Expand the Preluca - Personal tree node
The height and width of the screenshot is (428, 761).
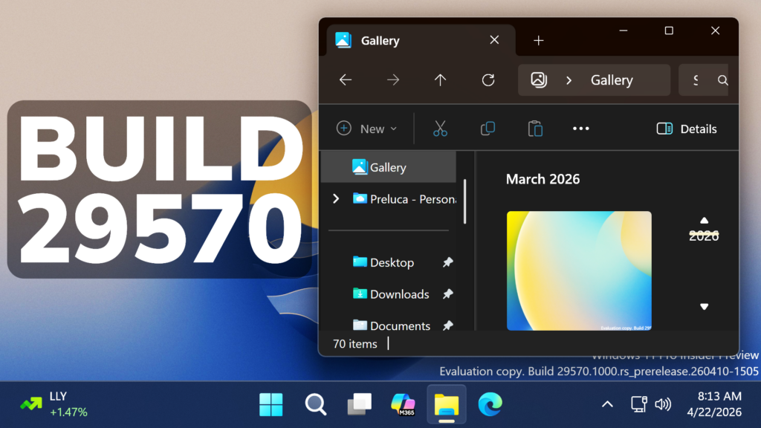[336, 198]
